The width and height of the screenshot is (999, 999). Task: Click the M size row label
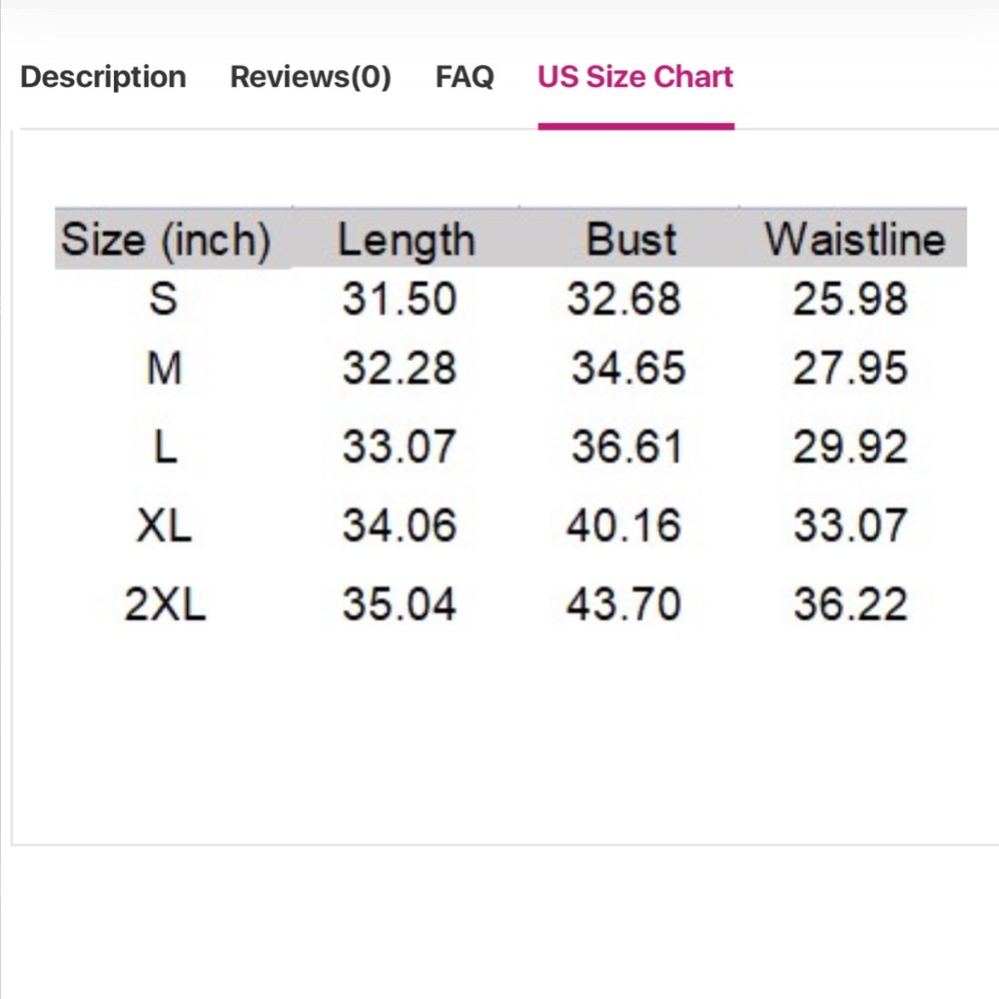point(165,369)
